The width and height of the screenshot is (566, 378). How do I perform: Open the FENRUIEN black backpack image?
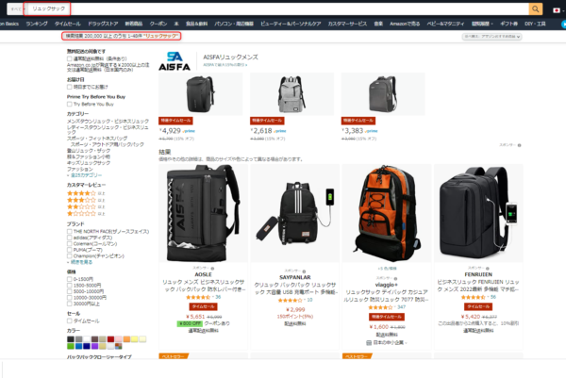tap(478, 213)
